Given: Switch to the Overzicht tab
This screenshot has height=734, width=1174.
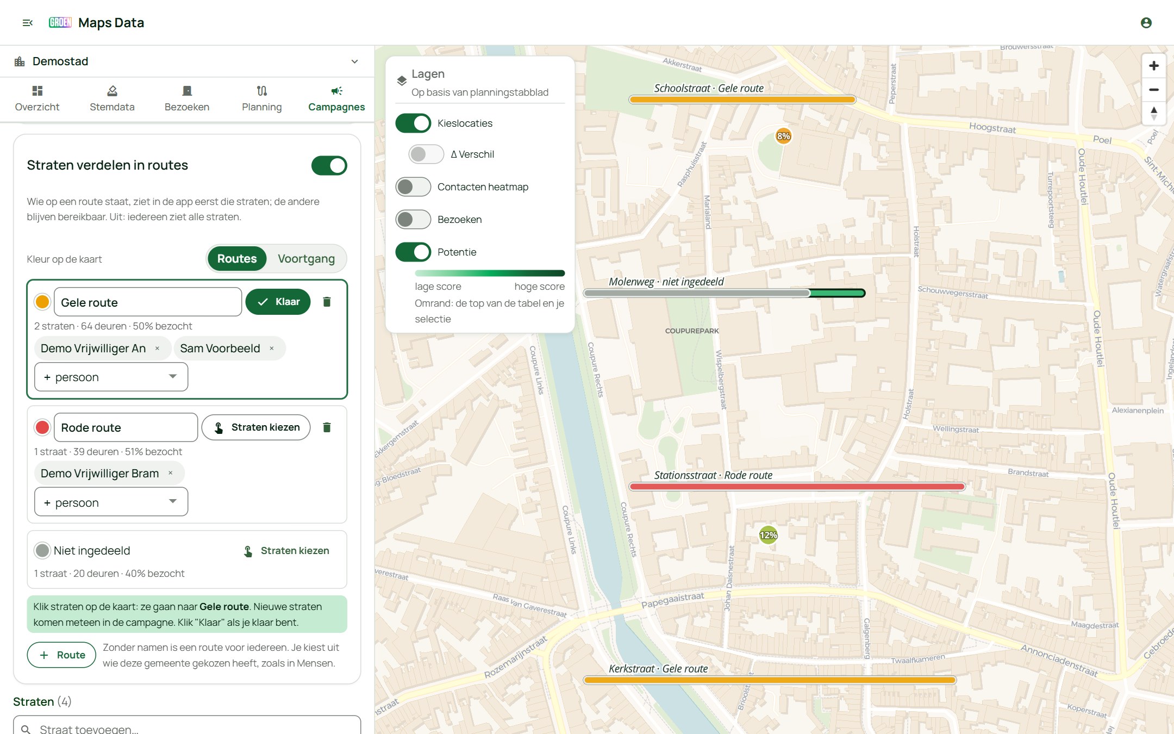Looking at the screenshot, I should pos(37,99).
